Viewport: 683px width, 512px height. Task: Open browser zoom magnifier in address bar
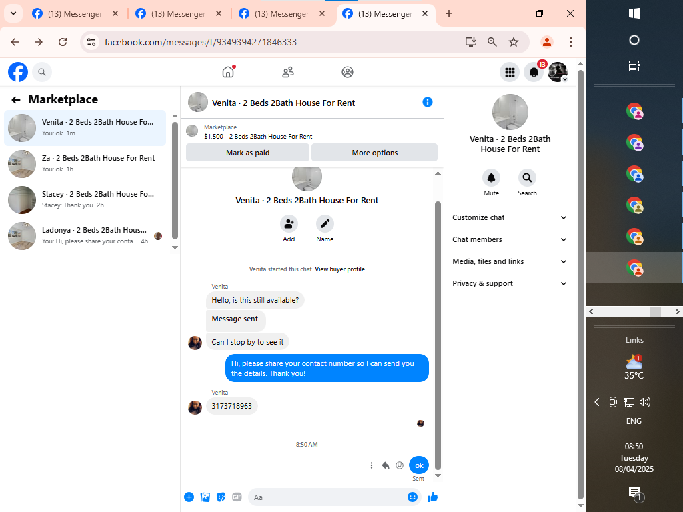pyautogui.click(x=492, y=42)
